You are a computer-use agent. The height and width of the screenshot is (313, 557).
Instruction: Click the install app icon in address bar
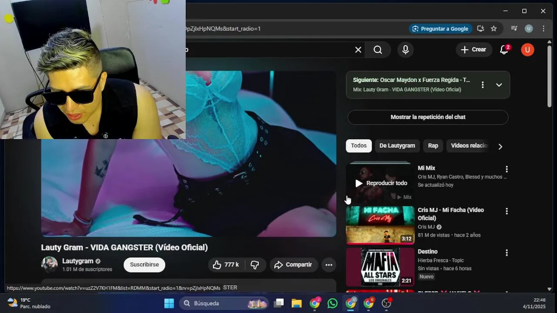coord(480,29)
